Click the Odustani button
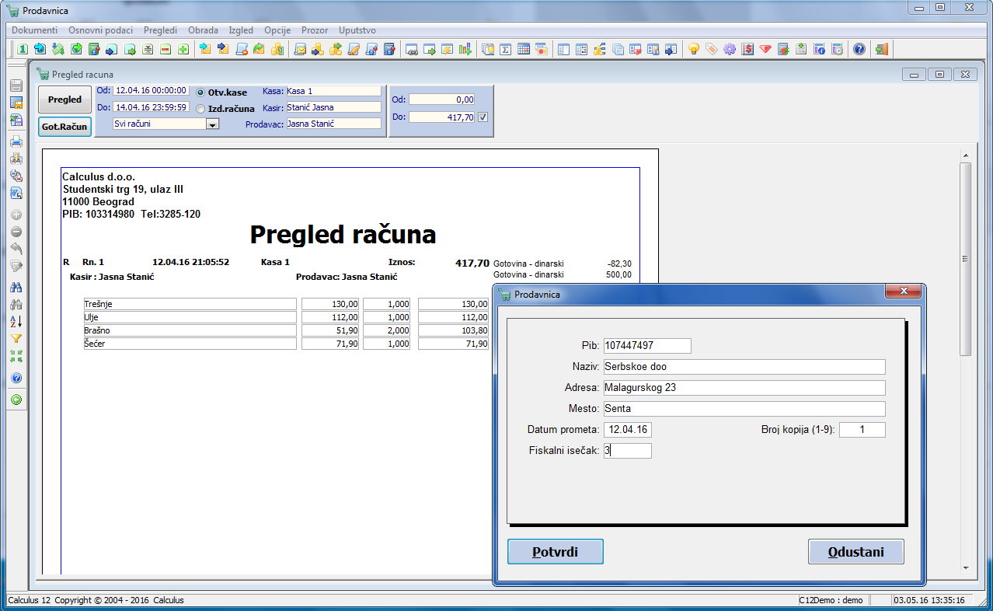Screen dimensions: 993x611 tap(855, 552)
